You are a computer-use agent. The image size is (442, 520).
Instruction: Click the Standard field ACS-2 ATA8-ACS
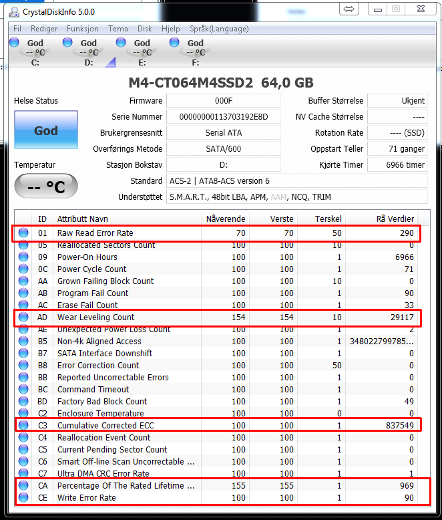[x=297, y=181]
